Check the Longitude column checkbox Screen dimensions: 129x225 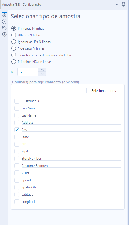(17, 202)
